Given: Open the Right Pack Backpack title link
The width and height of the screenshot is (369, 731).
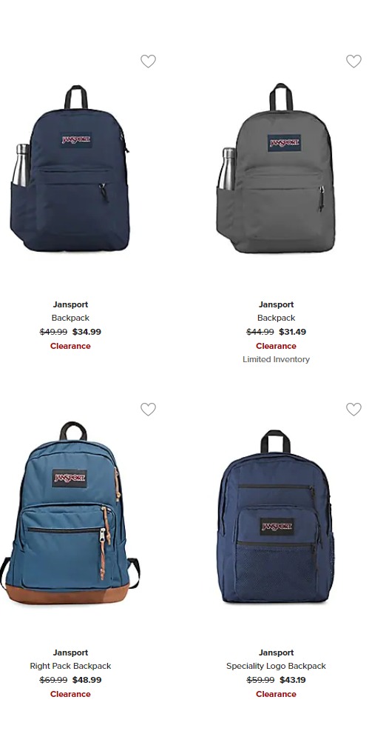Looking at the screenshot, I should pyautogui.click(x=70, y=666).
